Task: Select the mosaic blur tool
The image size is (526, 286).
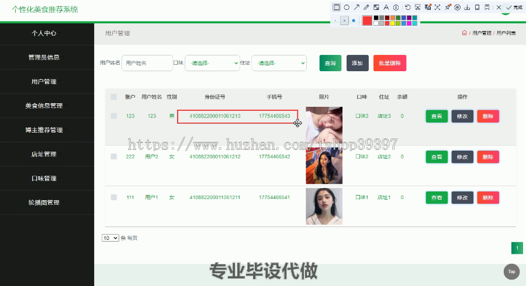Action: click(376, 8)
